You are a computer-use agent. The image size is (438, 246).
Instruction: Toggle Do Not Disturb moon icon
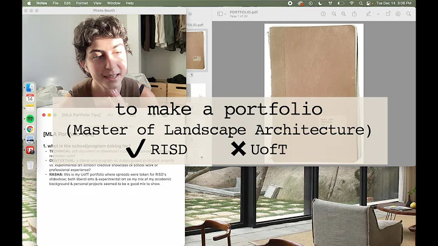click(320, 3)
